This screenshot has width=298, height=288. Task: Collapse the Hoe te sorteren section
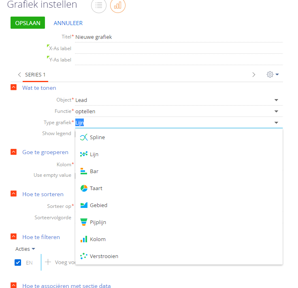14,194
